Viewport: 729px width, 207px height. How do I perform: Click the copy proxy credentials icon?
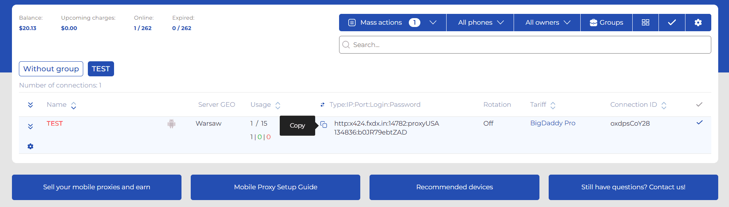click(x=324, y=125)
